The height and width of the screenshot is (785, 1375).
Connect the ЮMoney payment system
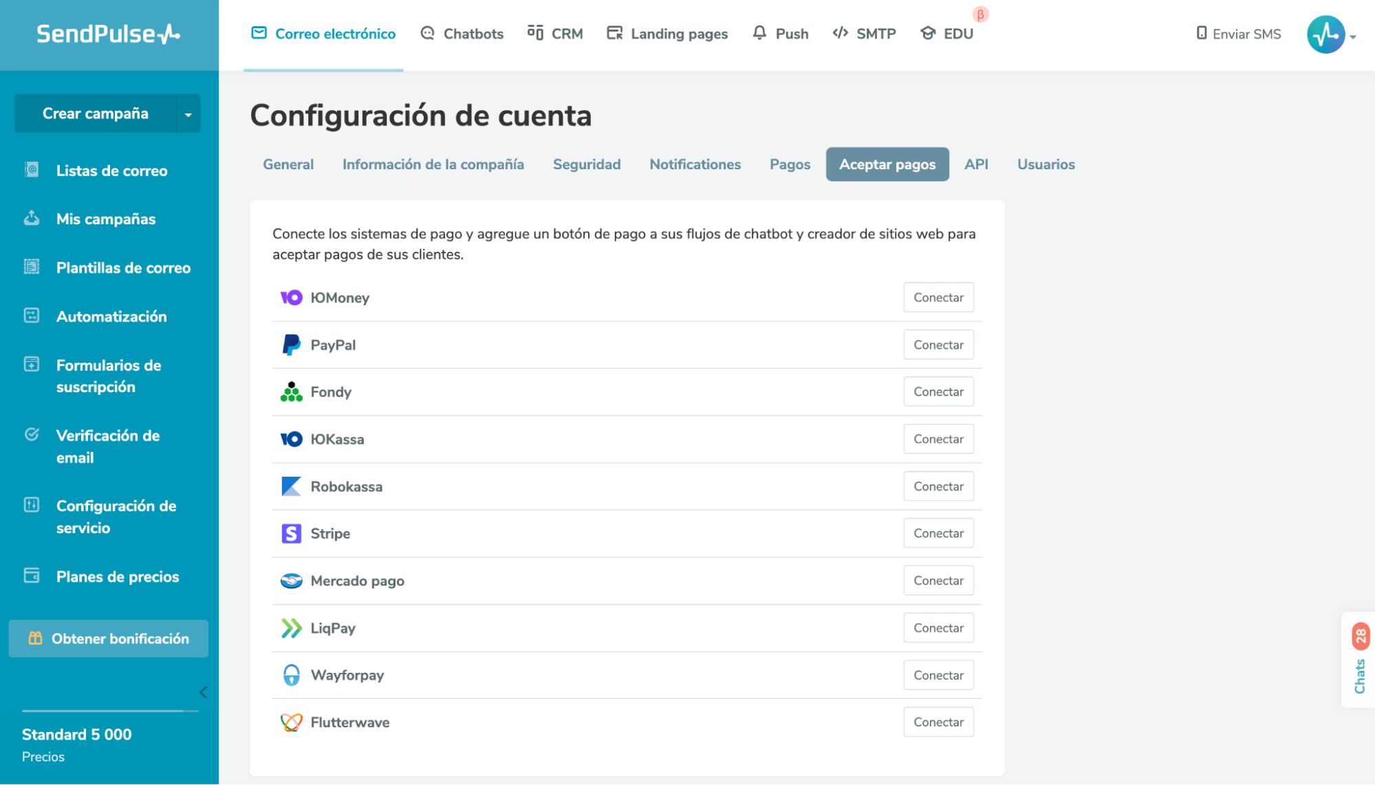click(x=938, y=297)
